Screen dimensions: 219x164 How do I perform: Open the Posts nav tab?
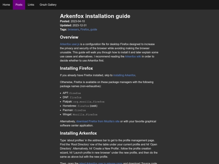(19, 5)
